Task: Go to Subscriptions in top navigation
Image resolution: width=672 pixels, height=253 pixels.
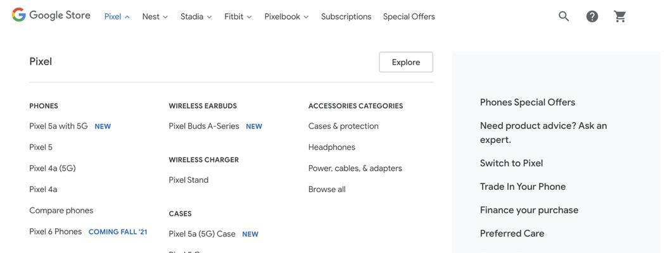Action: 346,16
